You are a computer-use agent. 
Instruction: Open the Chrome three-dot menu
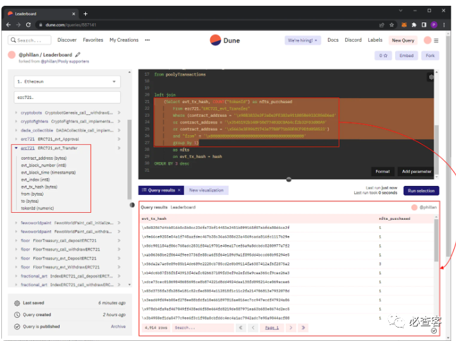pos(444,25)
